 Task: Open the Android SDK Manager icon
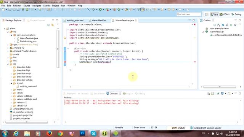tap(23, 10)
